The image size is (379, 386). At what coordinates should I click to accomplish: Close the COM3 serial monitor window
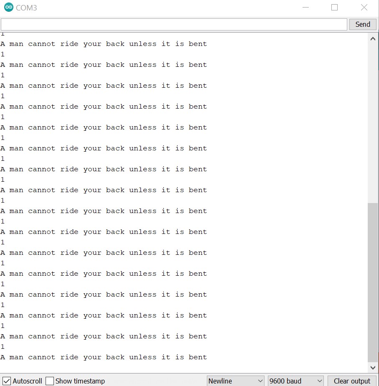[364, 8]
